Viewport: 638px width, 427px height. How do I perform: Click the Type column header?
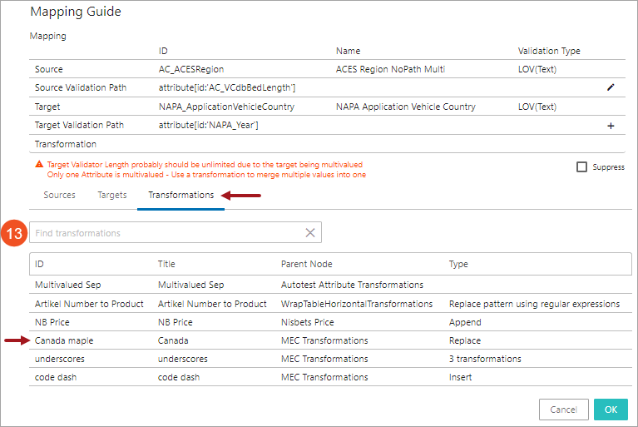point(458,264)
